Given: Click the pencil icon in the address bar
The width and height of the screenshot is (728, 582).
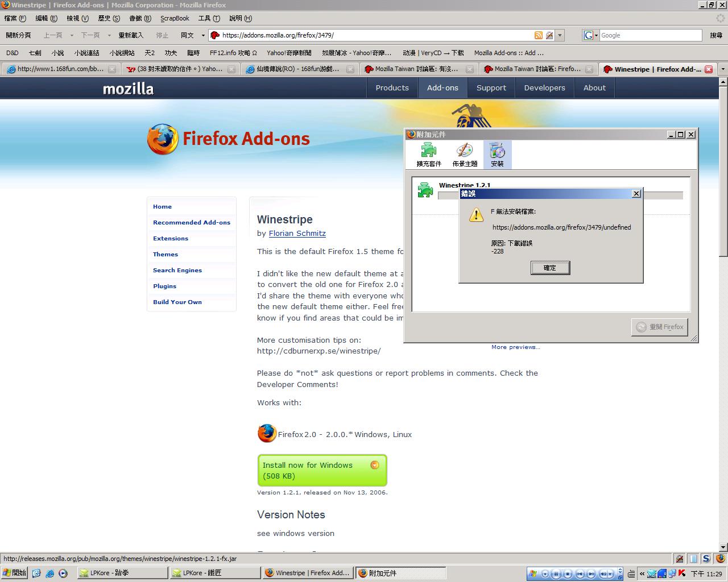Looking at the screenshot, I should coord(549,35).
